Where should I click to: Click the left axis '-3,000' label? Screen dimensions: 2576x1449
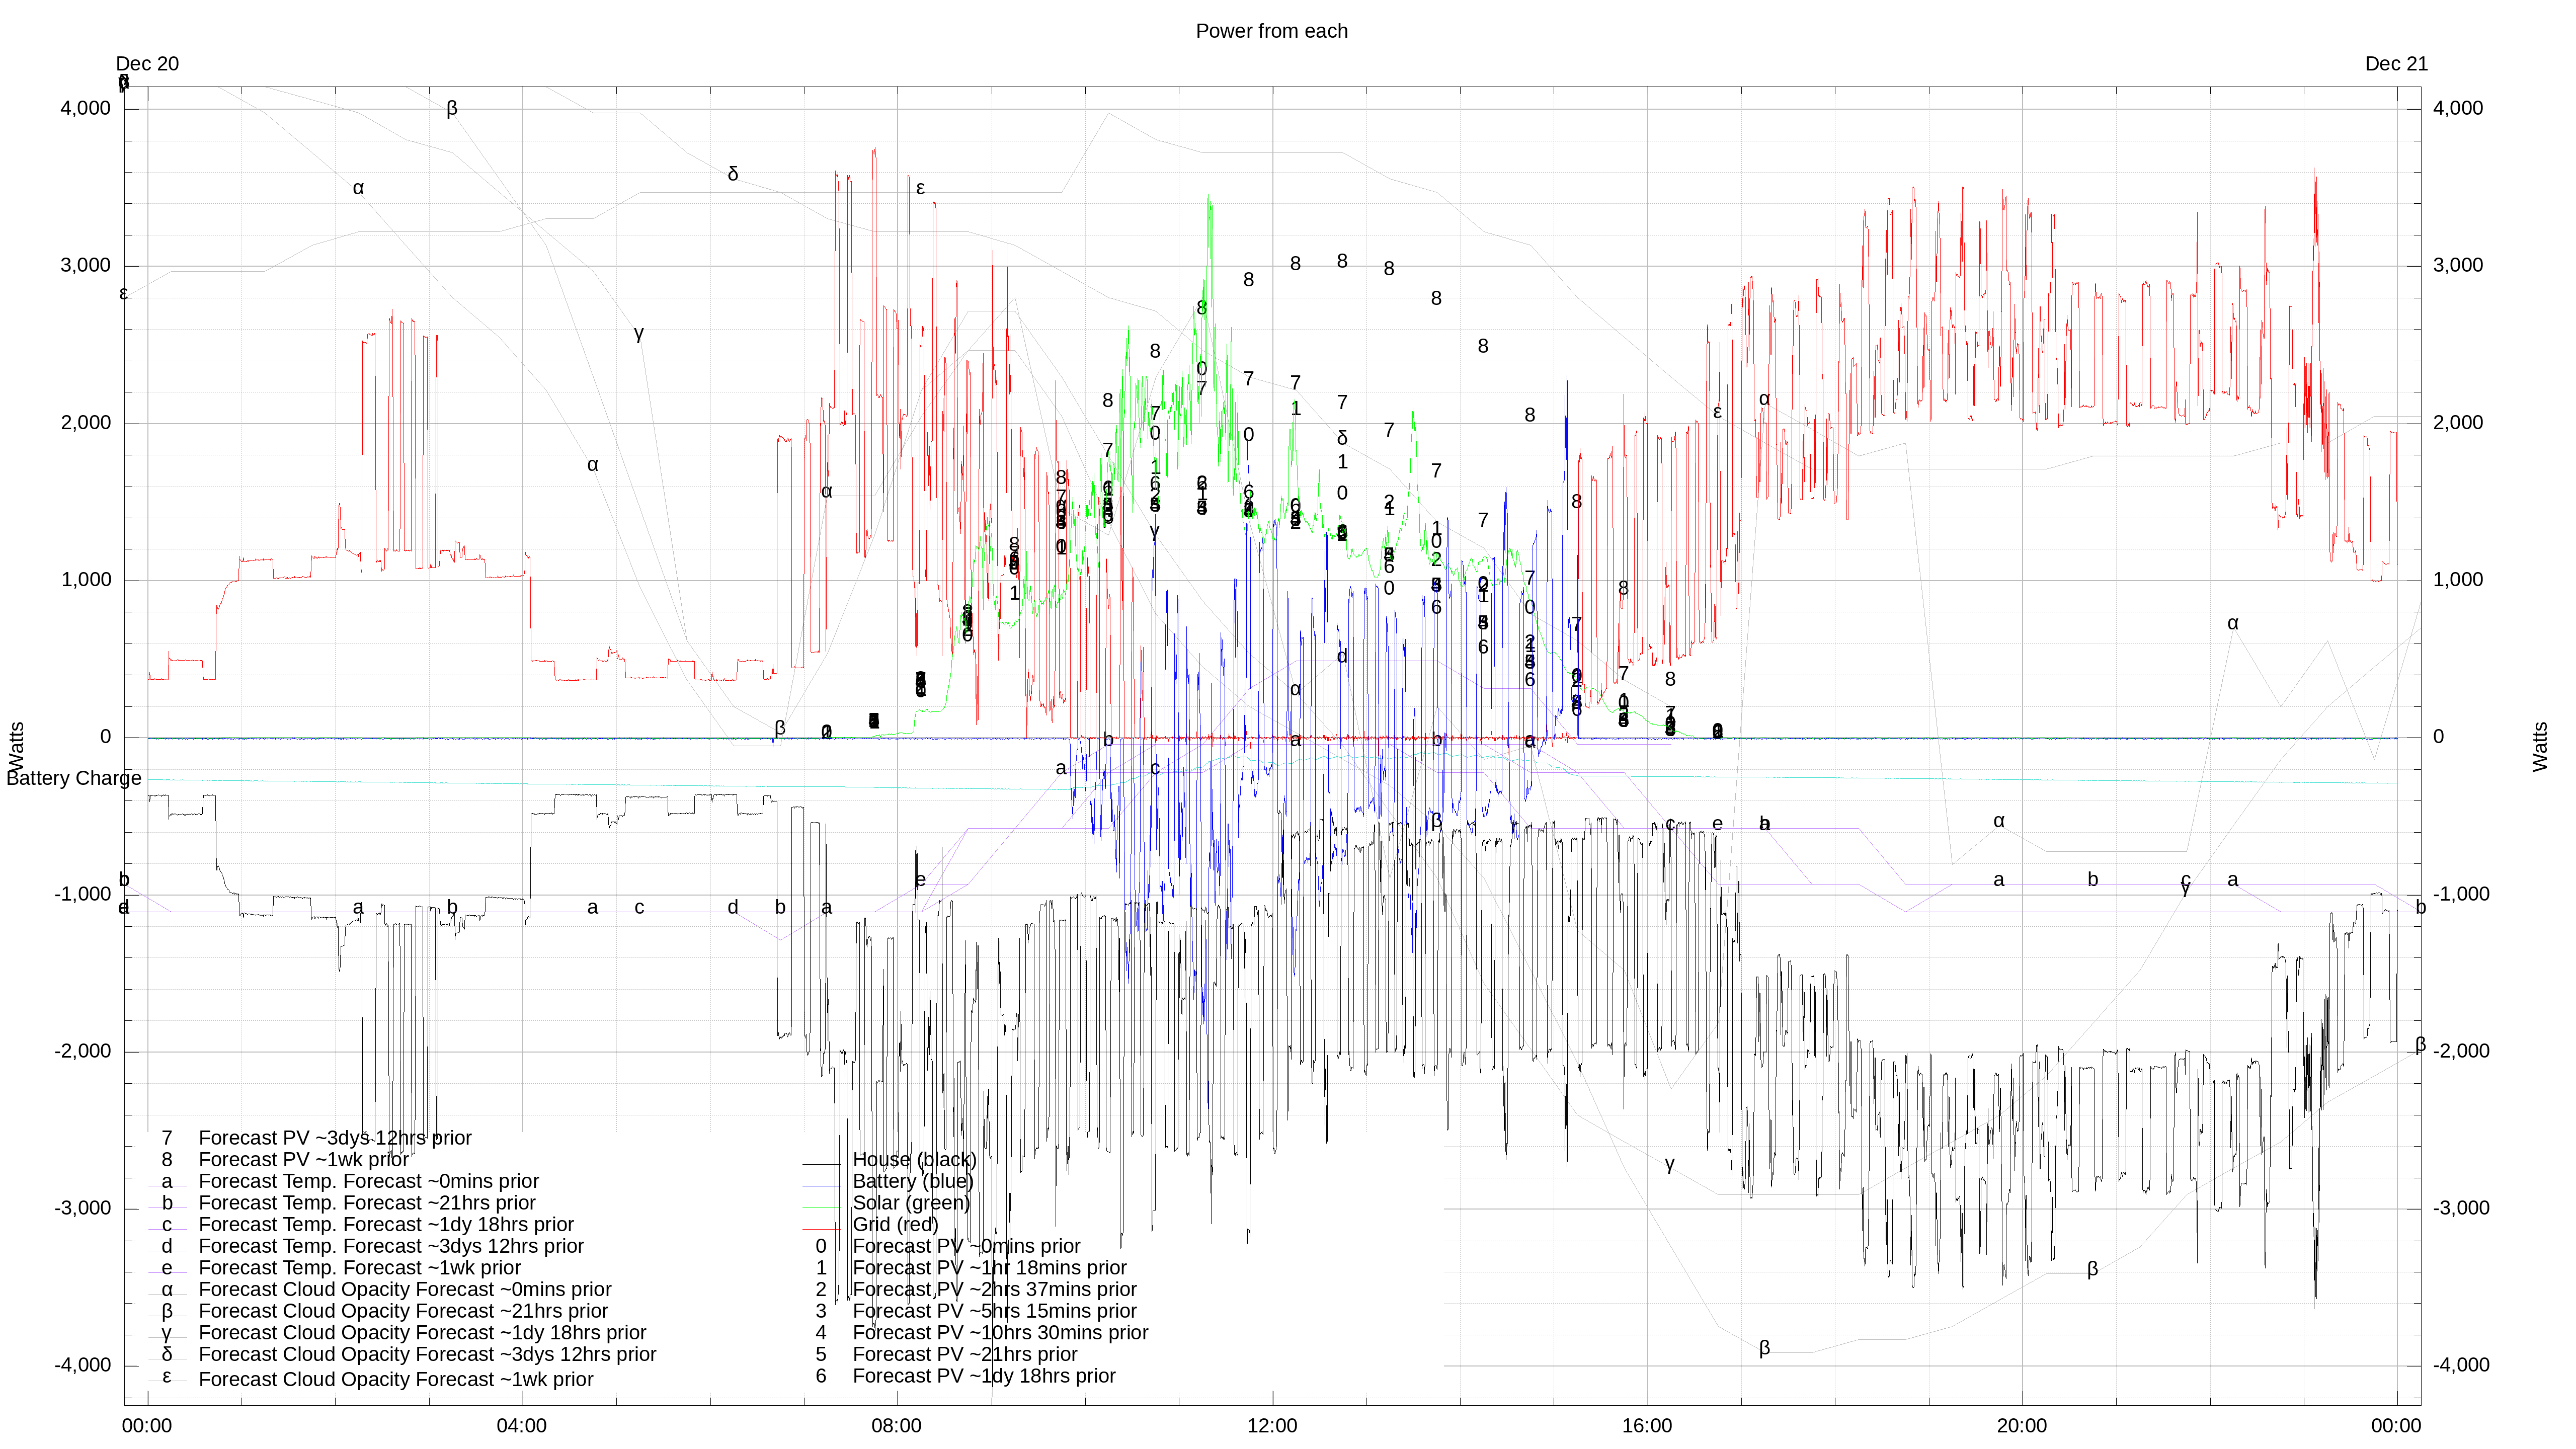83,1208
